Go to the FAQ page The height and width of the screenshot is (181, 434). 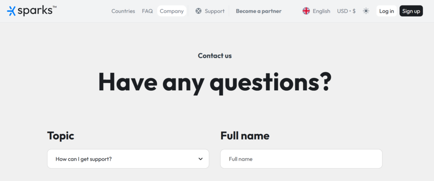click(147, 11)
